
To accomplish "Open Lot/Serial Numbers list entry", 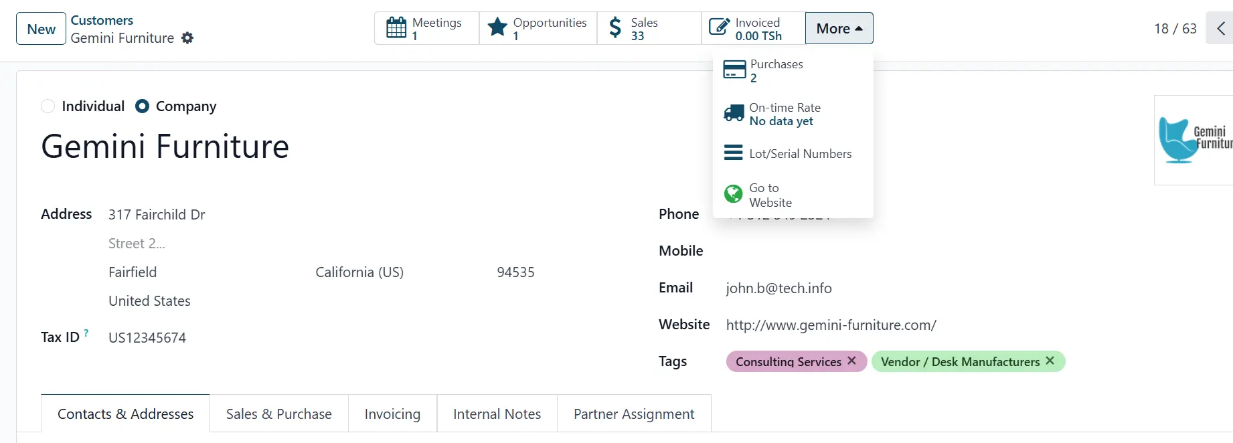I will pyautogui.click(x=800, y=154).
